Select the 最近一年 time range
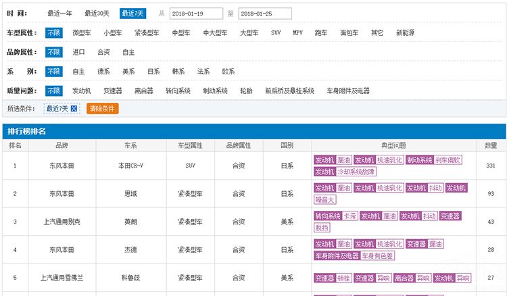Screen dimensions: 507x296 60,14
